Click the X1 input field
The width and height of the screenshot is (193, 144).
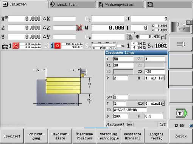123,65
